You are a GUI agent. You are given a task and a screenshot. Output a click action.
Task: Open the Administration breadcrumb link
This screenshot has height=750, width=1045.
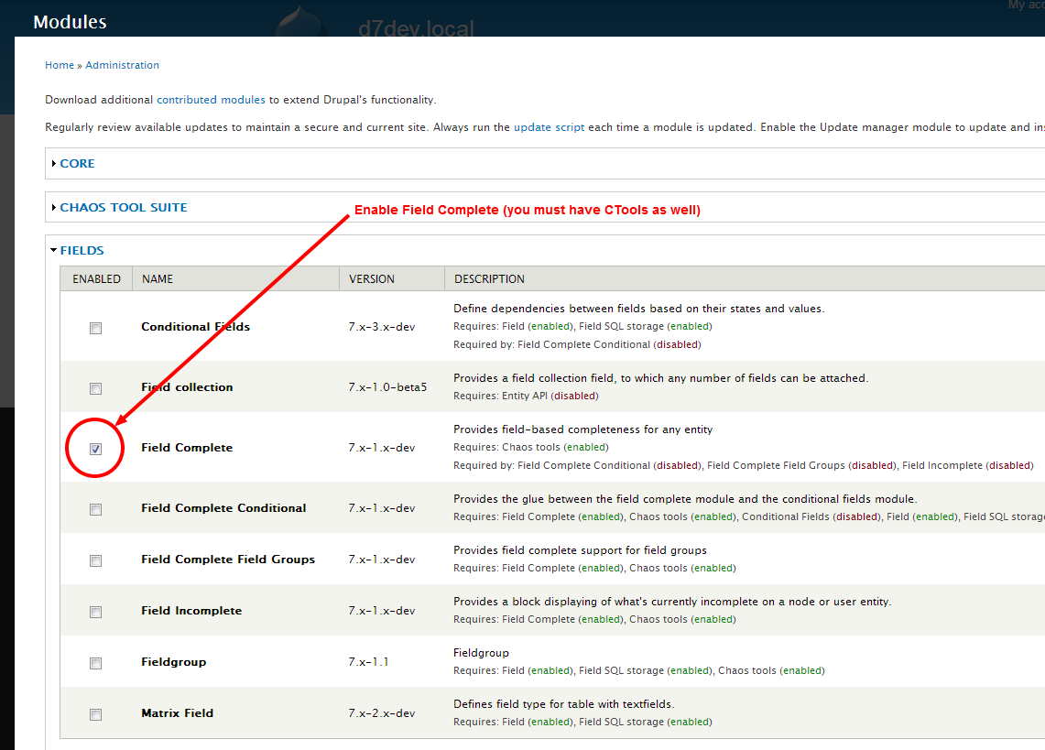coord(122,66)
